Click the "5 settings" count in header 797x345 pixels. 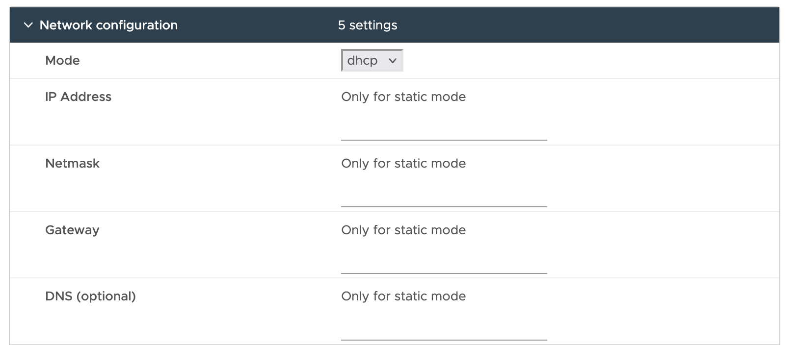[x=368, y=25]
